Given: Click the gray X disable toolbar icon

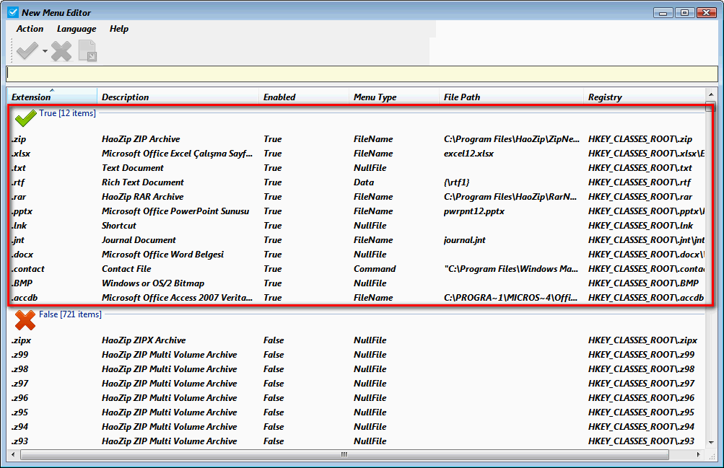Looking at the screenshot, I should (x=61, y=51).
